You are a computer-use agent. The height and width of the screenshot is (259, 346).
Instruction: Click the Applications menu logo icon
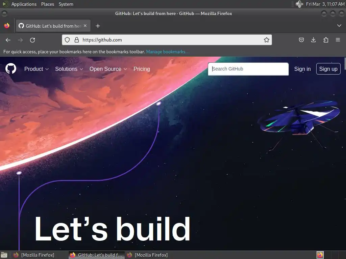tap(6, 4)
